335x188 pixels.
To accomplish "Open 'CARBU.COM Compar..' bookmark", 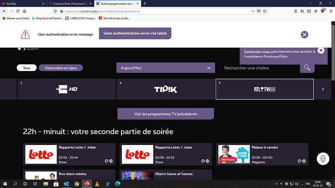I will pyautogui.click(x=81, y=18).
